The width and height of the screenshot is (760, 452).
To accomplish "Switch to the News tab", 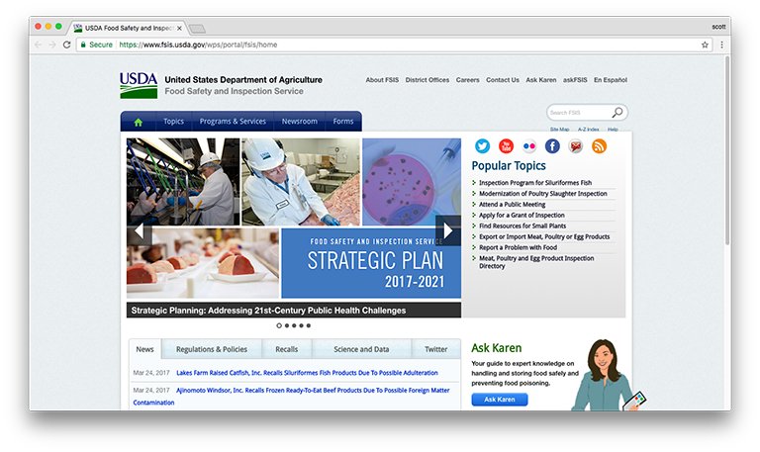I will click(x=144, y=349).
